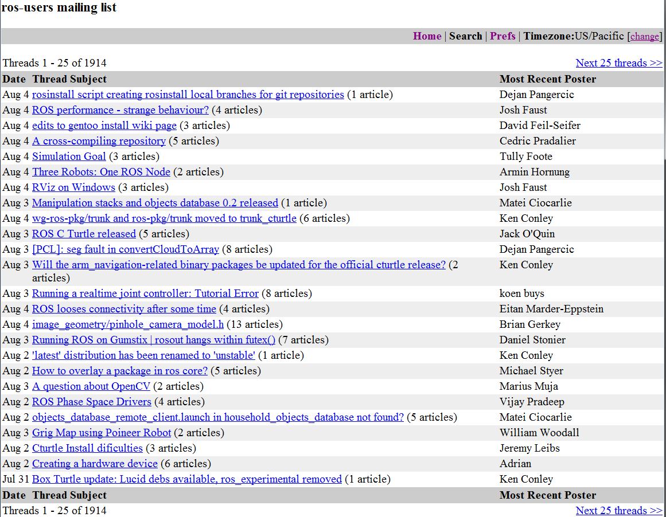Open 'Three Robots: One ROS Node' thread
Screen dimensions: 666x517
pyautogui.click(x=101, y=172)
